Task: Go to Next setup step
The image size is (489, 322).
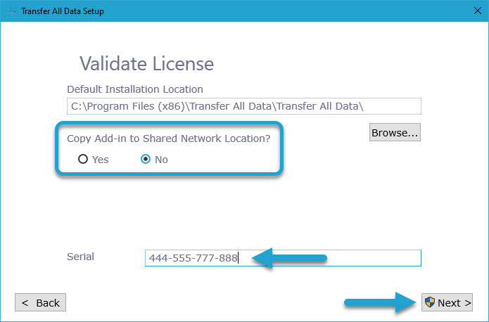Action: [447, 302]
